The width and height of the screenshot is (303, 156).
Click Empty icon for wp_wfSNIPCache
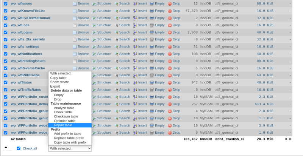click(x=152, y=76)
